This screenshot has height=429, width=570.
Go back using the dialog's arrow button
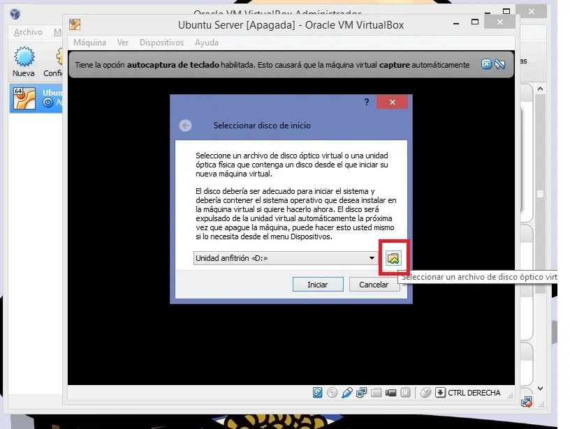(x=185, y=126)
